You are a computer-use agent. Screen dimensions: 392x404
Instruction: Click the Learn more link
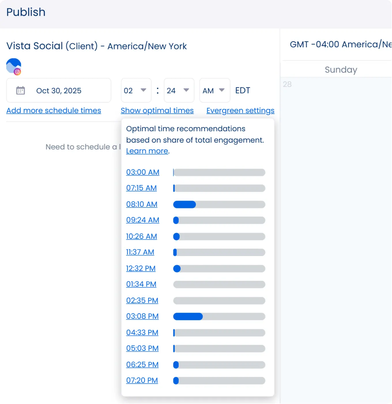point(147,151)
